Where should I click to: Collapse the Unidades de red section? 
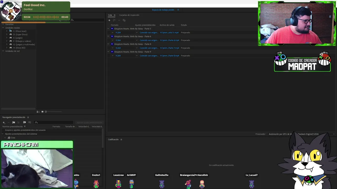pos(3,51)
